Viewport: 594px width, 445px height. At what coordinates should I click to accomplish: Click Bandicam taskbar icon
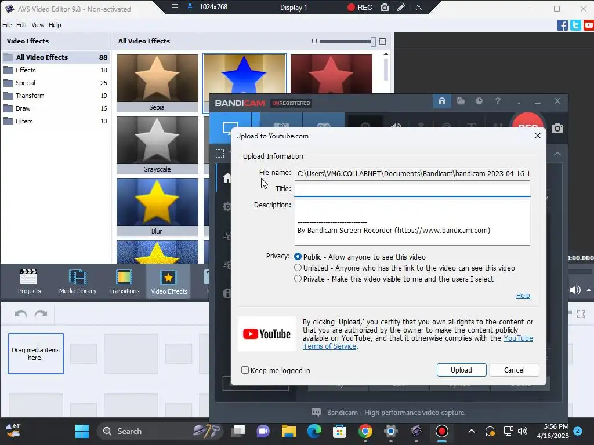click(x=441, y=431)
